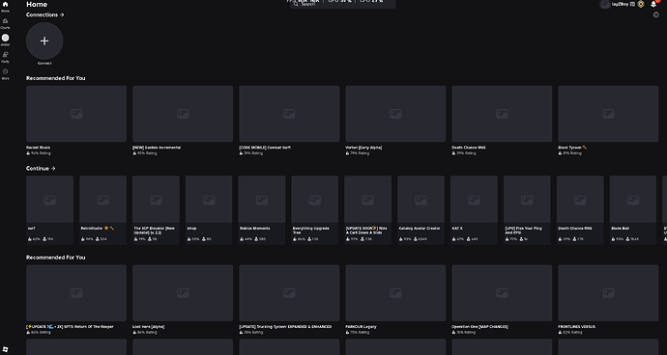The width and height of the screenshot is (667, 355).
Task: Open PARKOUR Legacy game thumbnail
Action: tap(395, 293)
